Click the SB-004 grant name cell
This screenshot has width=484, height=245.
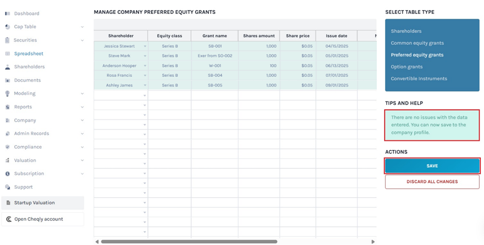215,76
